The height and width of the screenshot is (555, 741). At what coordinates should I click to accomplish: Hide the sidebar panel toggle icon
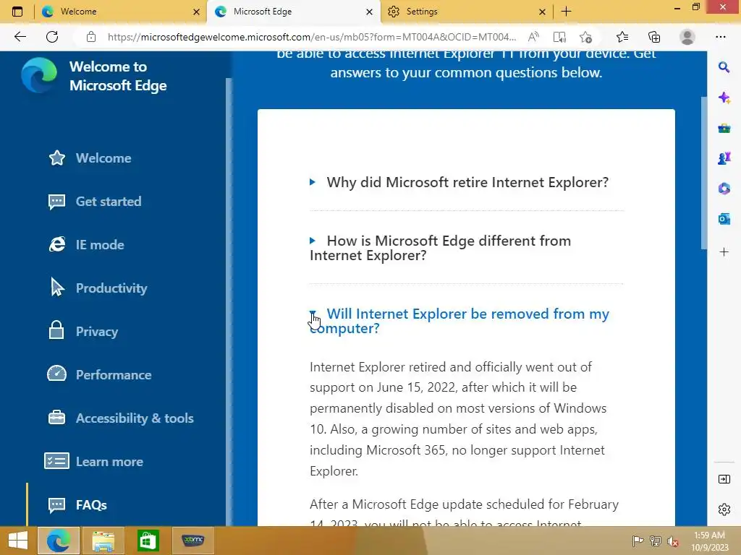pos(724,479)
